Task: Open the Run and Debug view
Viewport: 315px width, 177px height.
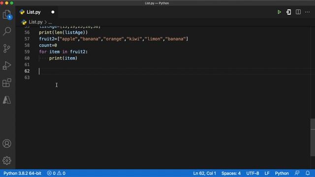Action: (x=7, y=65)
